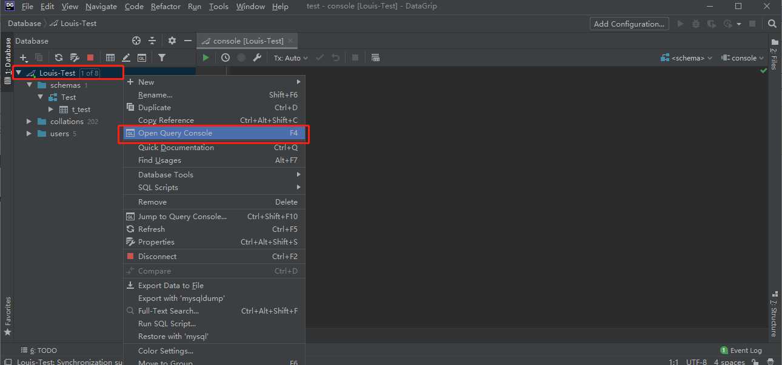Choose Export Data to File menu entry
The height and width of the screenshot is (365, 782).
pos(170,286)
